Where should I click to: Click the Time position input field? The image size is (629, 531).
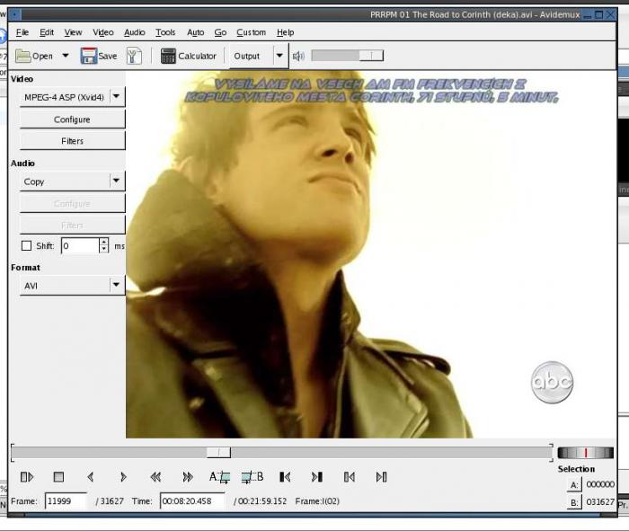pyautogui.click(x=192, y=501)
